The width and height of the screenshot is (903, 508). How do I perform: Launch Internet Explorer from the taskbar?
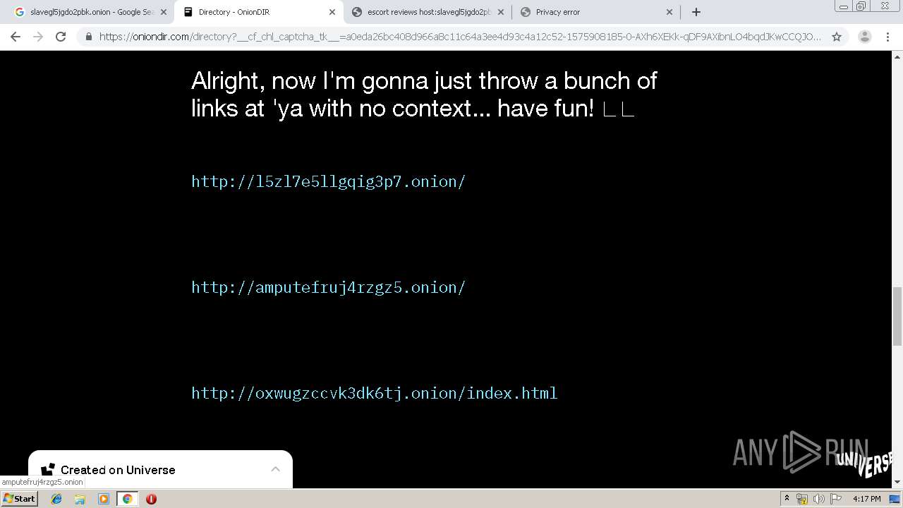tap(56, 499)
